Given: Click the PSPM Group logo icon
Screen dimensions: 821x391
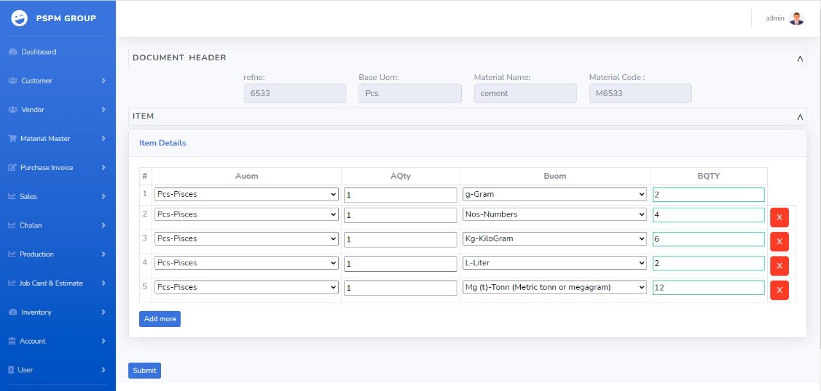Looking at the screenshot, I should (x=19, y=19).
